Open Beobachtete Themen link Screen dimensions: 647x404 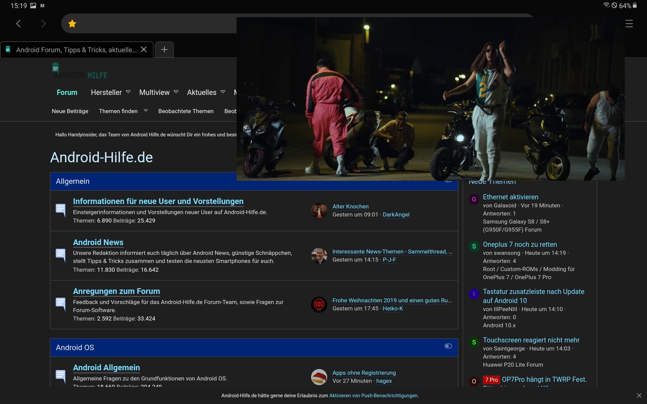coord(186,111)
